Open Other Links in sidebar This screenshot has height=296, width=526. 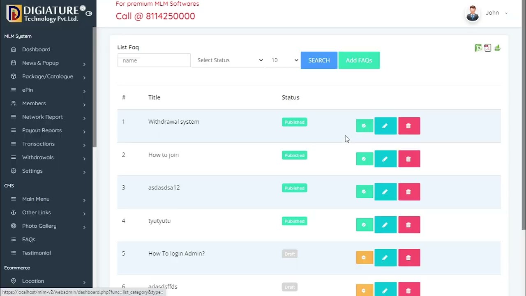tap(37, 213)
